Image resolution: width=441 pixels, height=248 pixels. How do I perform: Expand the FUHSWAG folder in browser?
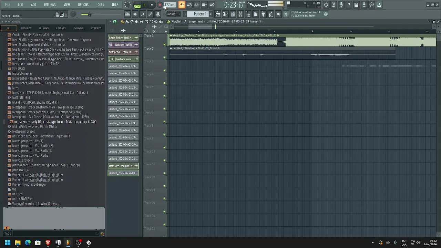tap(18, 69)
